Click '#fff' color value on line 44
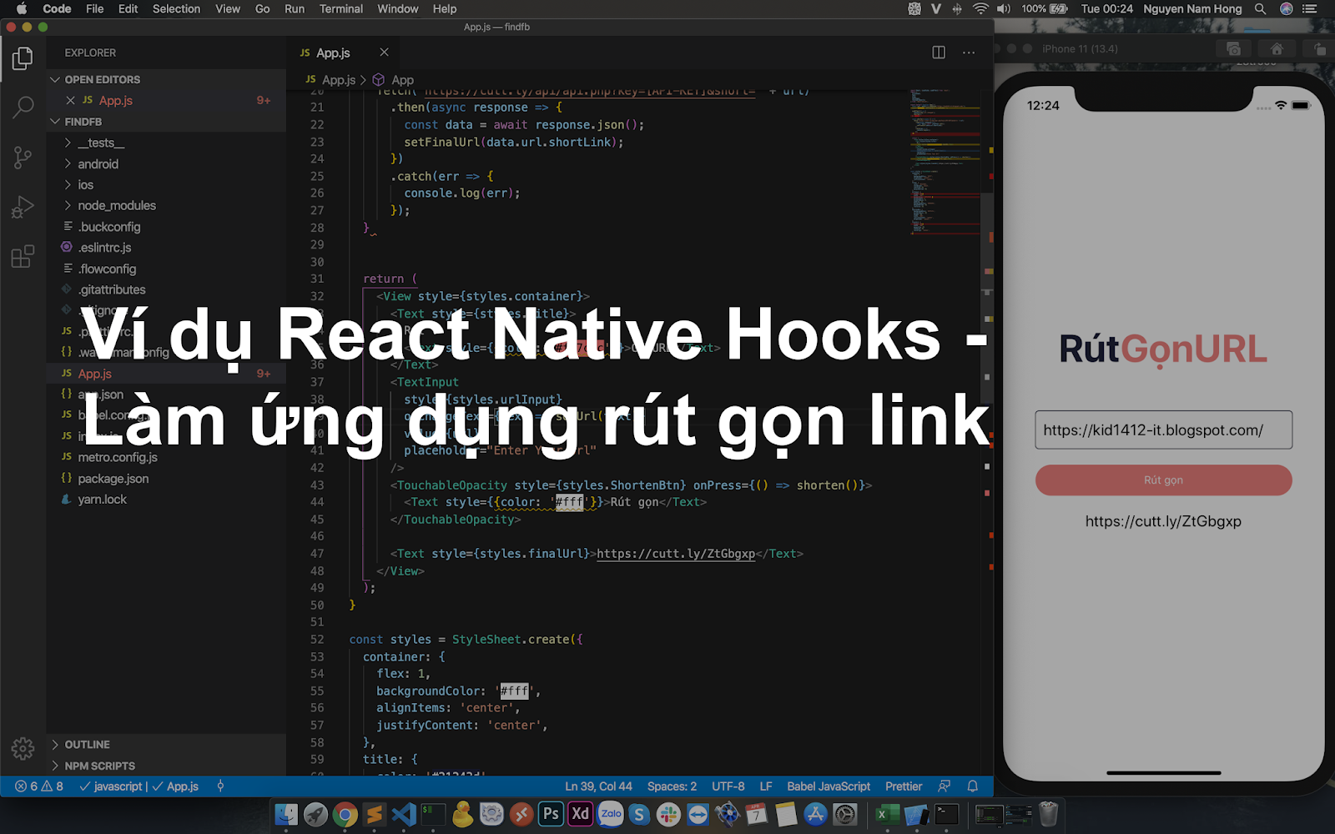 [x=572, y=502]
